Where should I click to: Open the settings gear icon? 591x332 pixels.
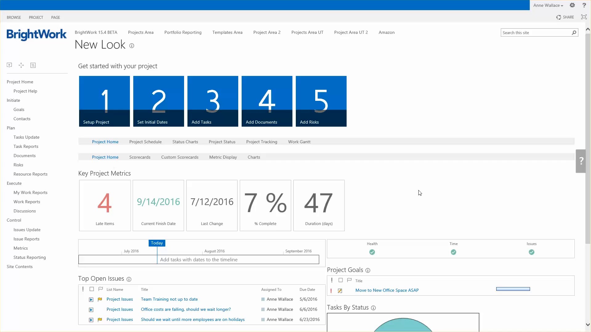[572, 5]
